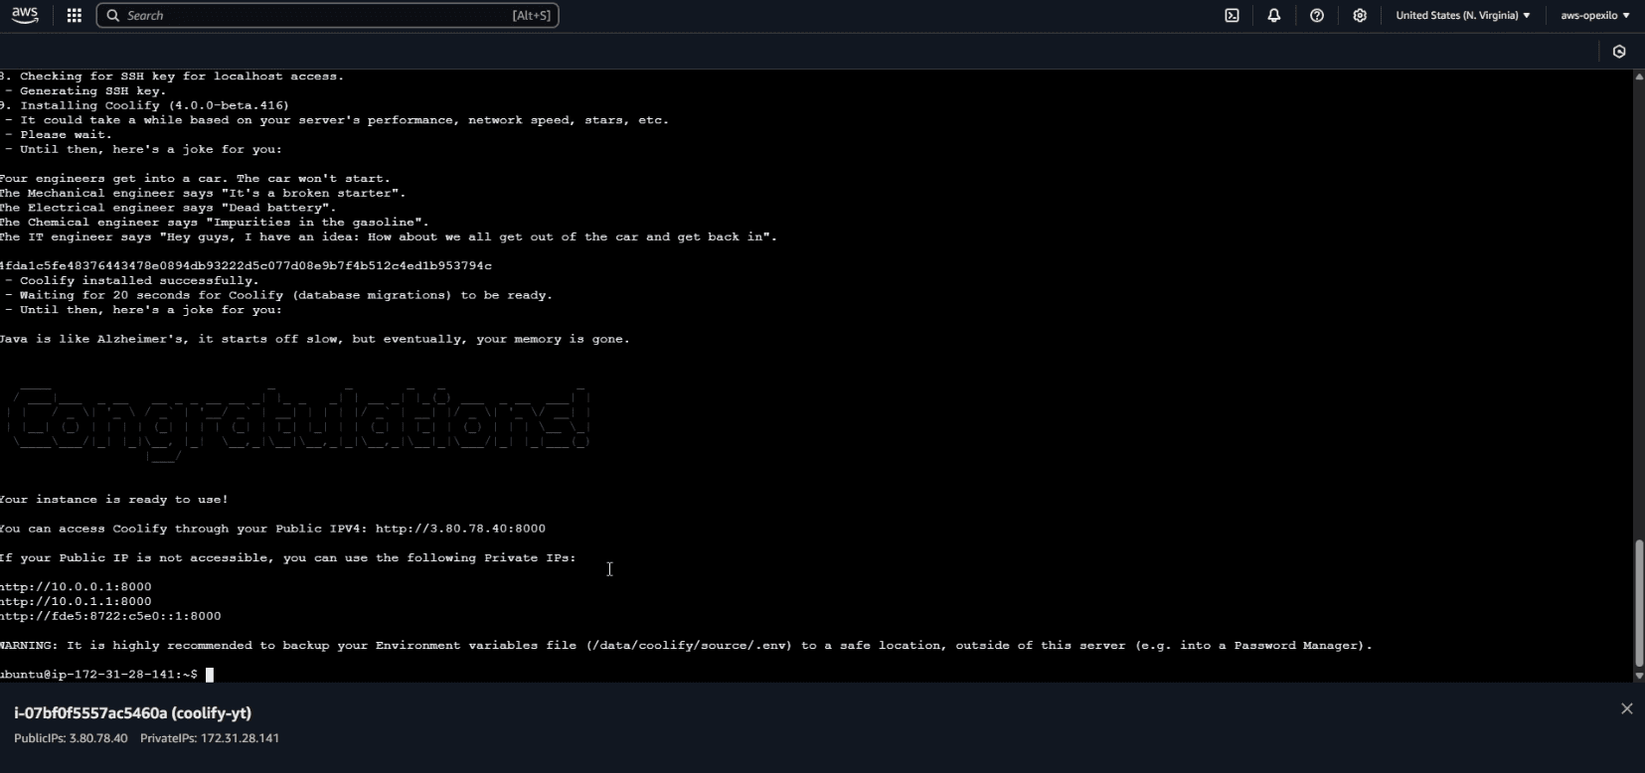
Task: Open the help question mark menu
Action: coord(1317,15)
